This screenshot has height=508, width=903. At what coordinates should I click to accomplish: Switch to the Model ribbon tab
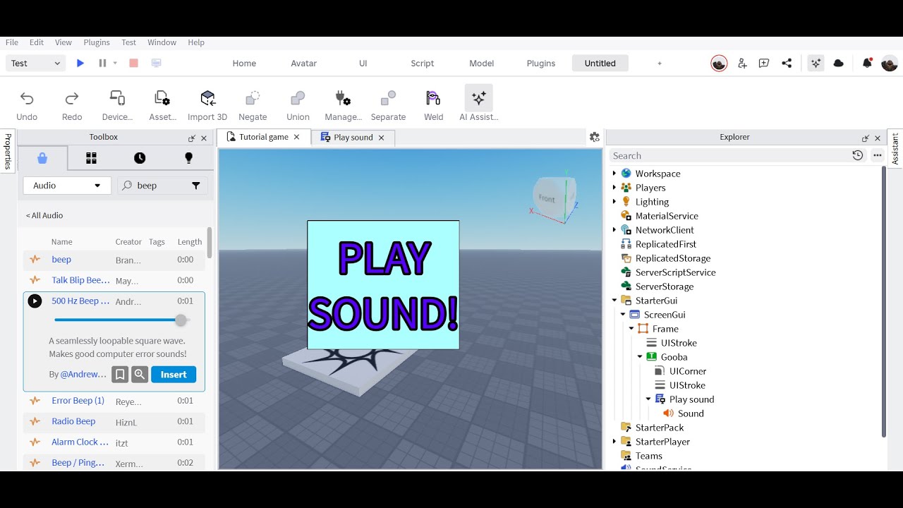(x=482, y=63)
